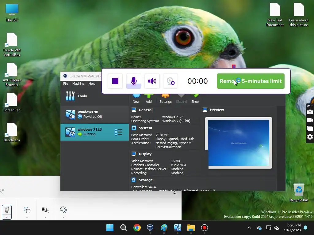This screenshot has height=235, width=314.
Task: Click the Storage section disk icon
Action: tap(134, 180)
